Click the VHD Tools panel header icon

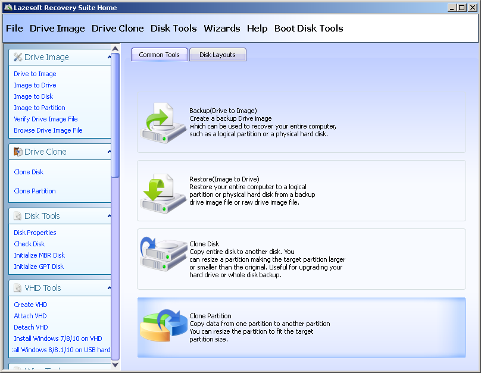click(x=18, y=288)
